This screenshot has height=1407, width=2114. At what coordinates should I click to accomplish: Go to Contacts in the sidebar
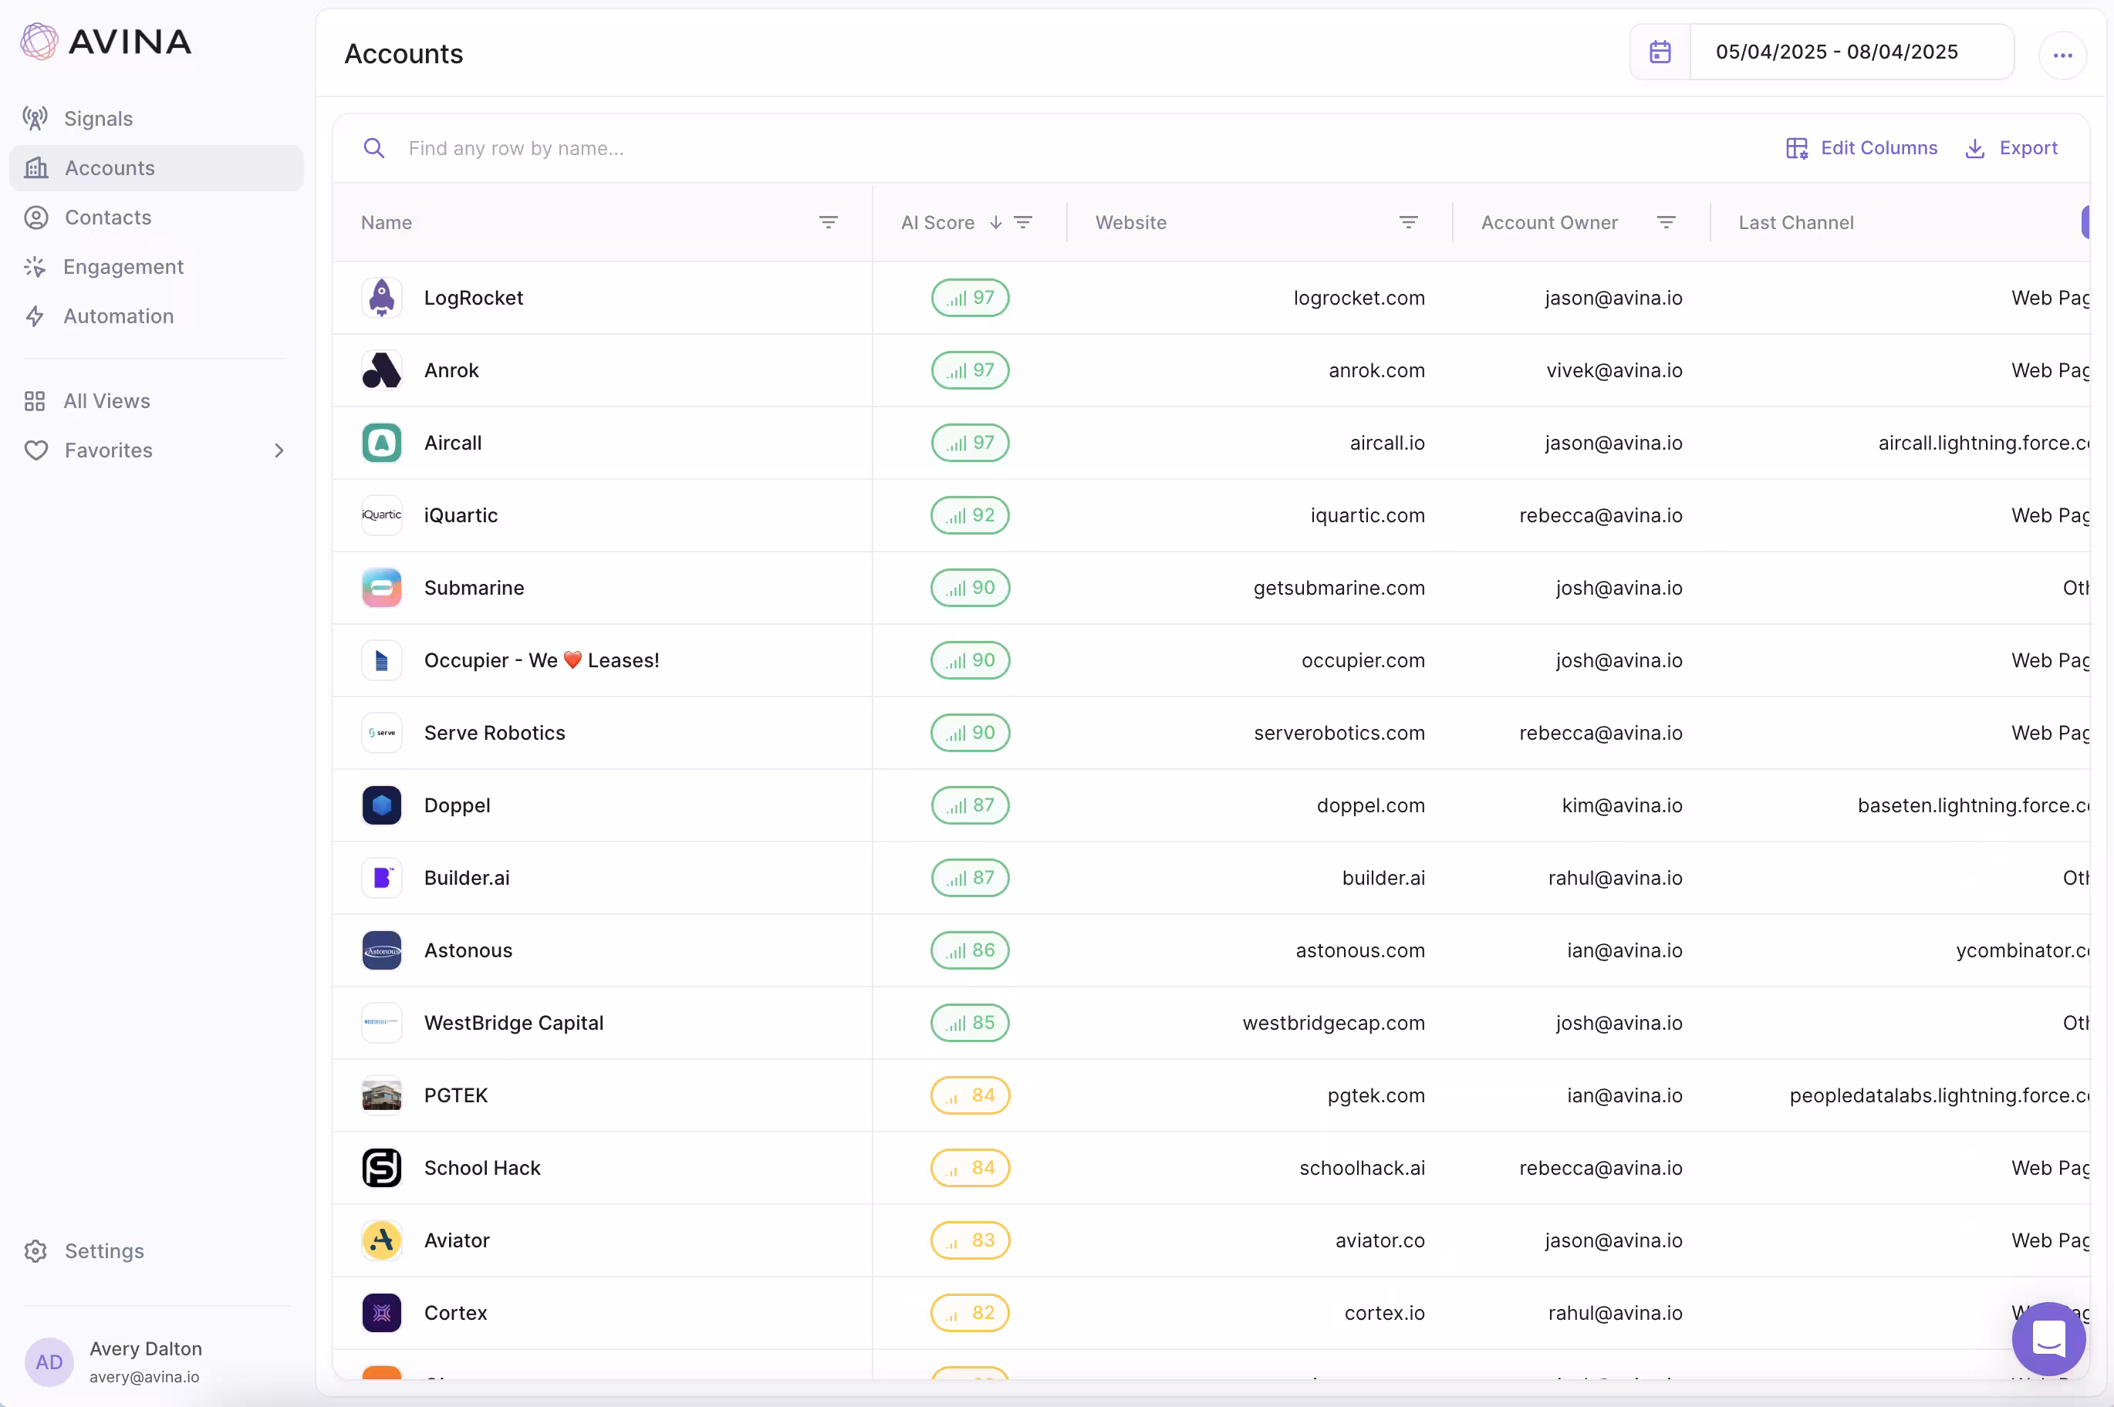tap(108, 218)
